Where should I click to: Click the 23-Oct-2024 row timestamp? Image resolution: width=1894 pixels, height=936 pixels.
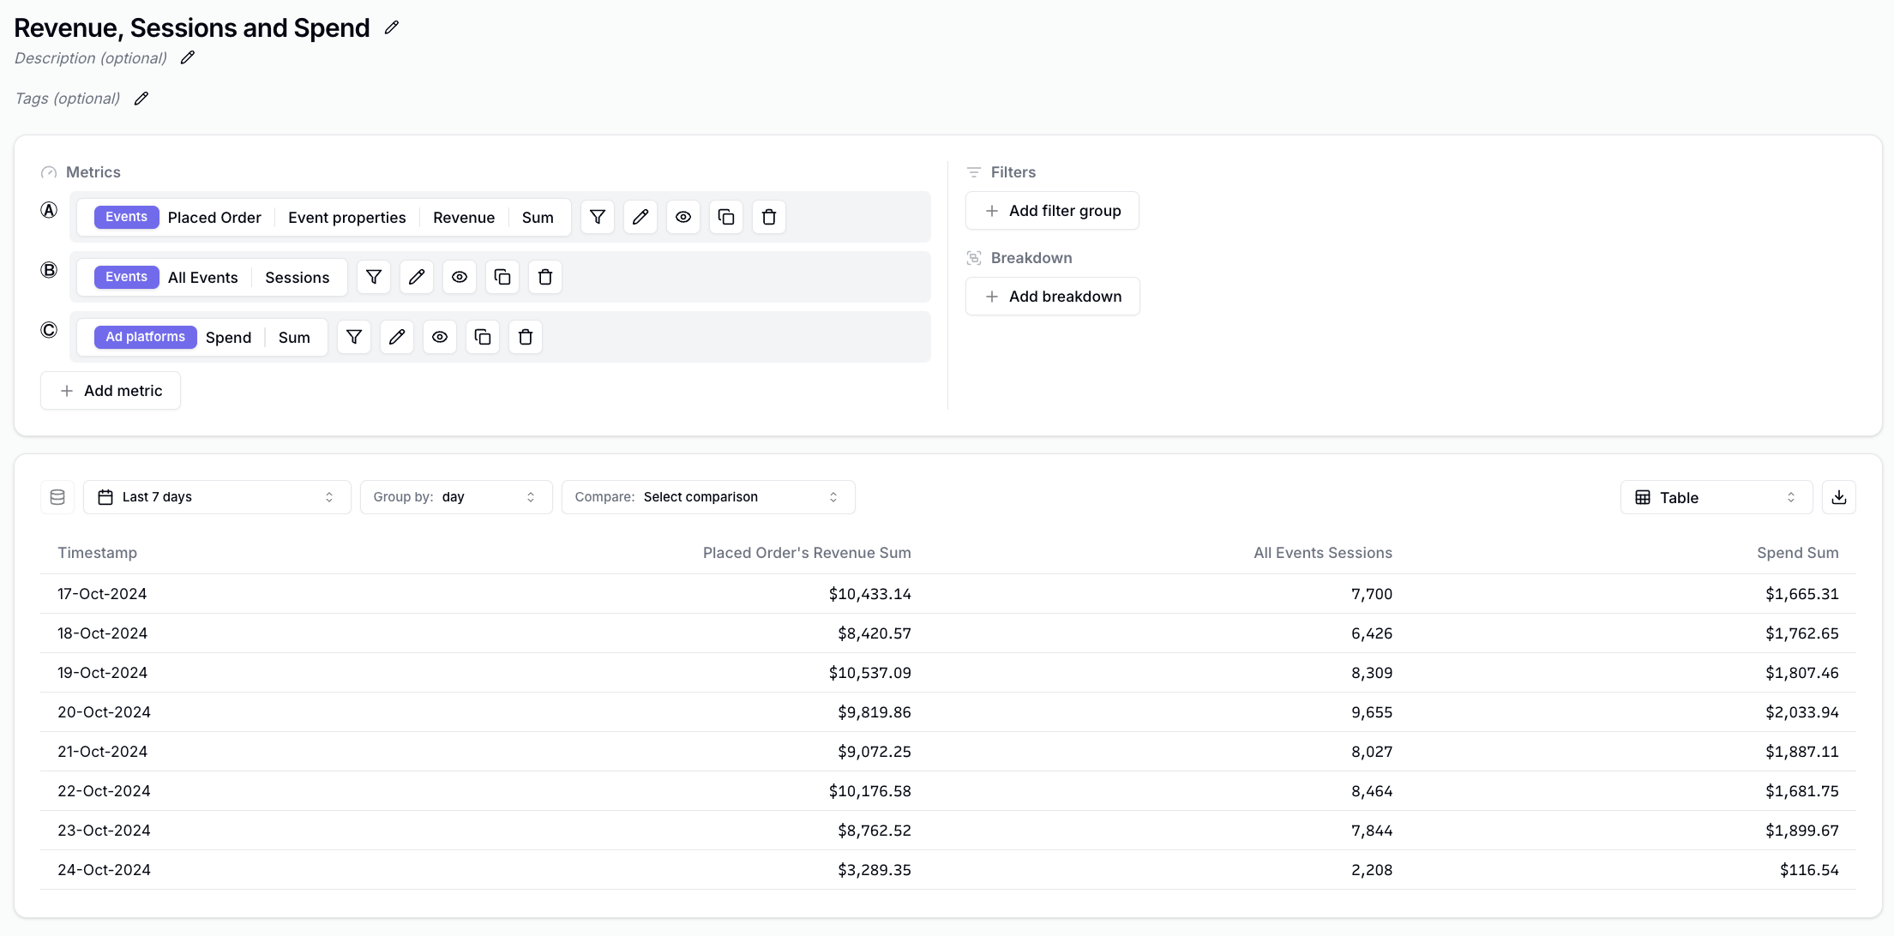[105, 831]
